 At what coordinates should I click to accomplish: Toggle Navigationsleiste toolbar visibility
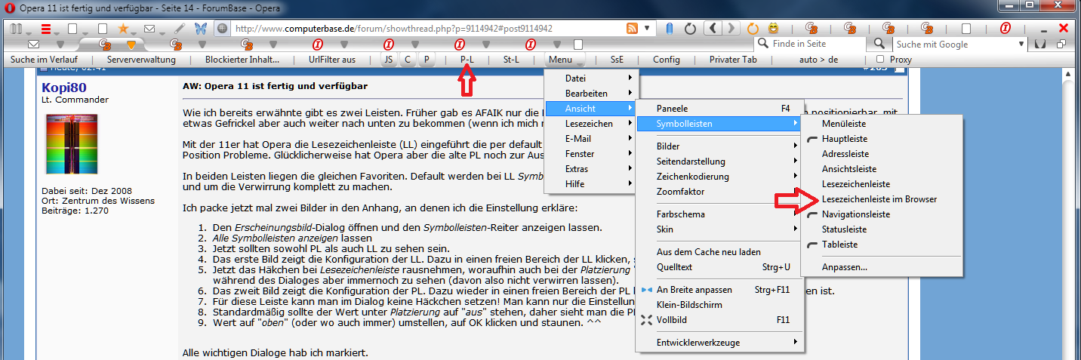881,214
